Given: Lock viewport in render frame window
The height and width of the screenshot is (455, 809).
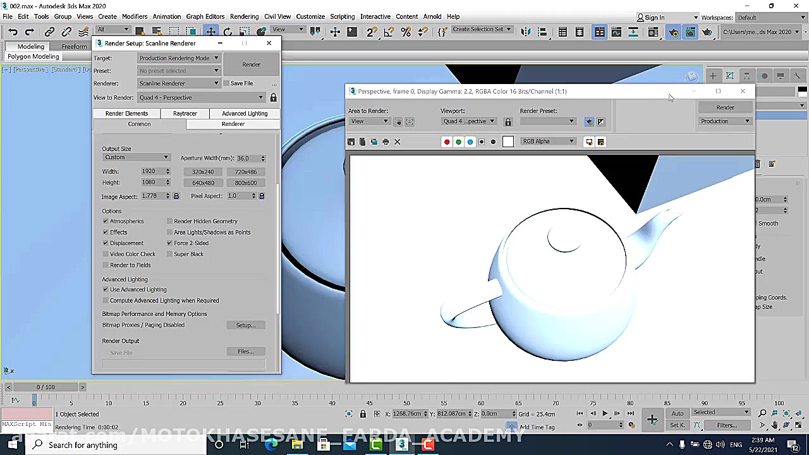Looking at the screenshot, I should (508, 121).
